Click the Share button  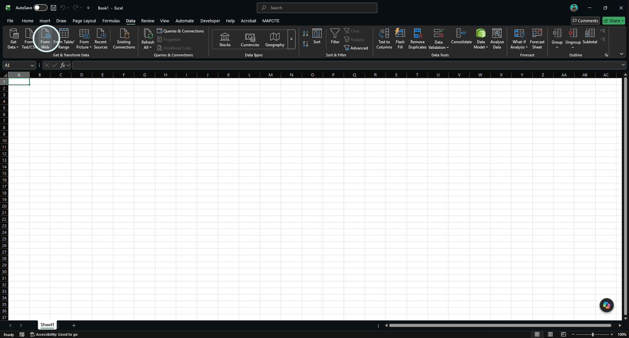614,21
